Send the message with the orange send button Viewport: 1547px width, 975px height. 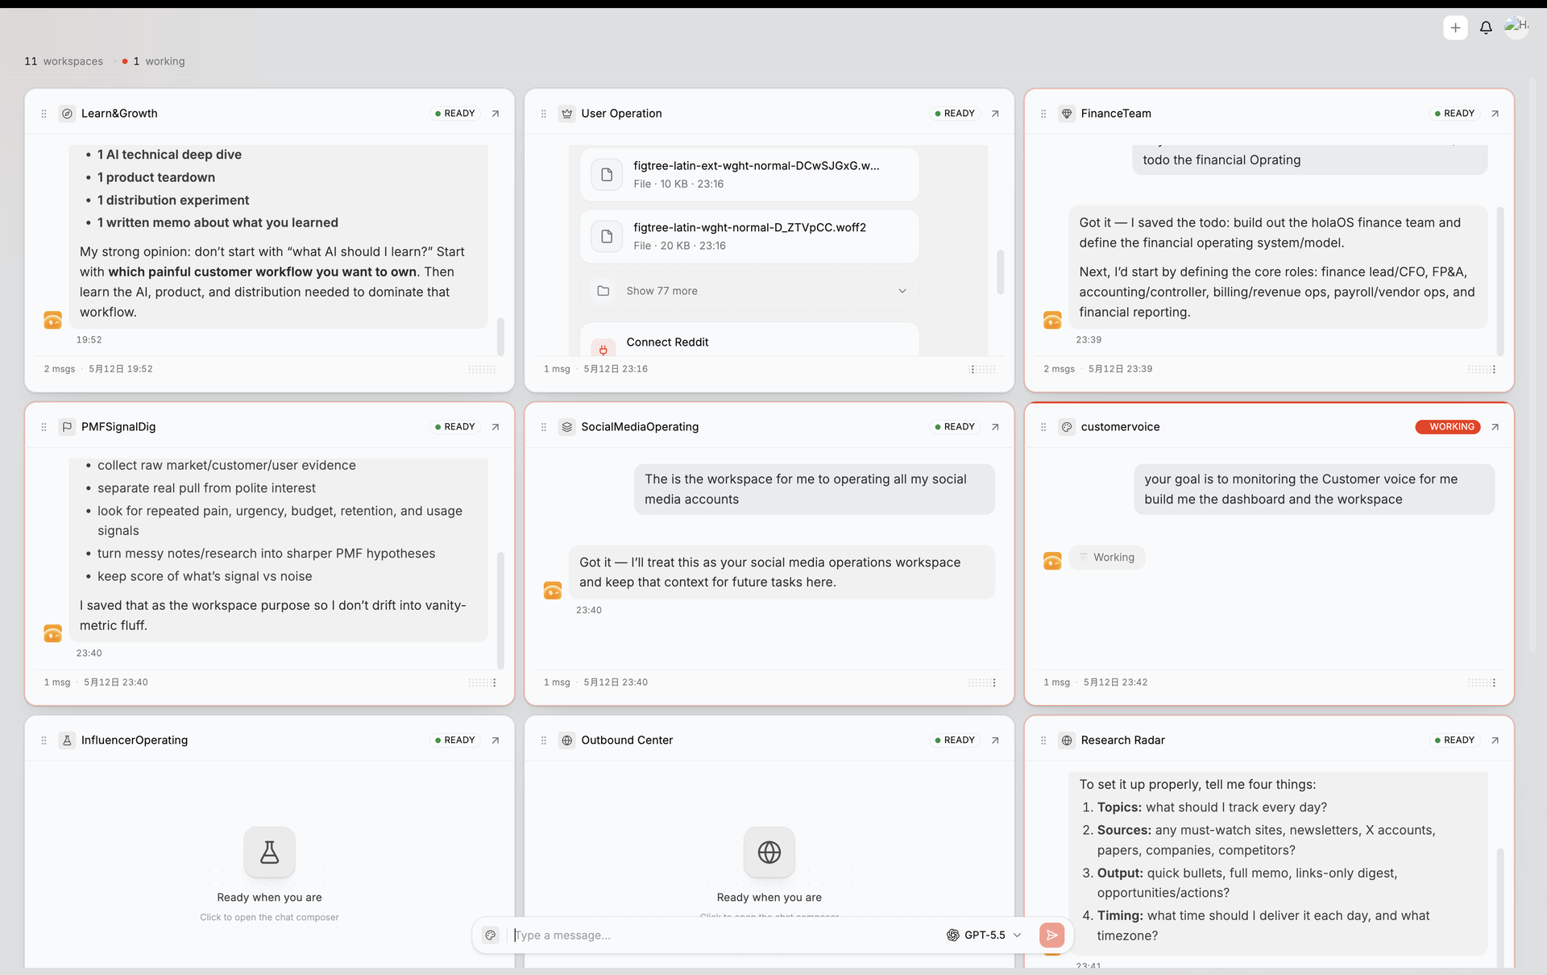point(1051,936)
